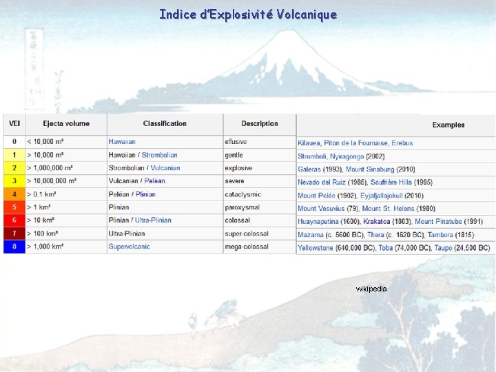The width and height of the screenshot is (496, 372).
Task: Click the Ejecta volume column header
Action: [66, 124]
